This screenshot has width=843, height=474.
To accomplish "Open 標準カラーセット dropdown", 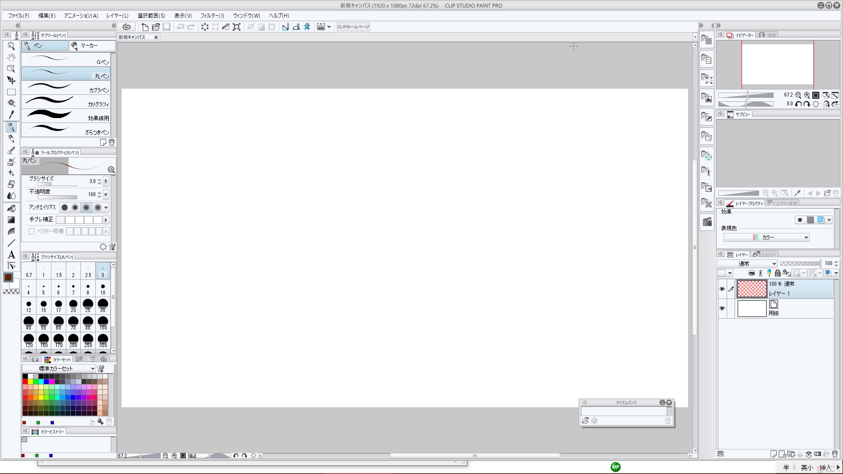I will pyautogui.click(x=59, y=369).
